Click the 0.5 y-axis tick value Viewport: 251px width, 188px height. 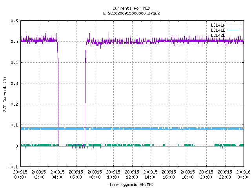coord(14,42)
